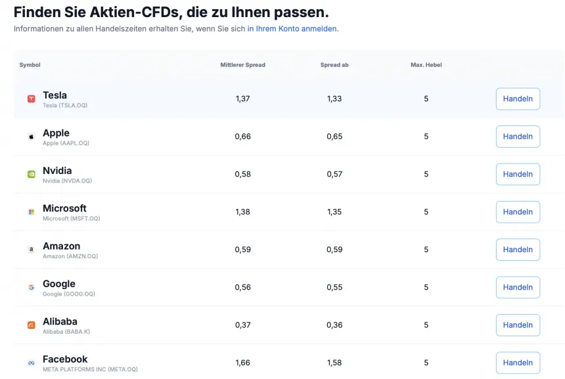Click the Max. Hebel column header
The height and width of the screenshot is (379, 565).
point(426,65)
